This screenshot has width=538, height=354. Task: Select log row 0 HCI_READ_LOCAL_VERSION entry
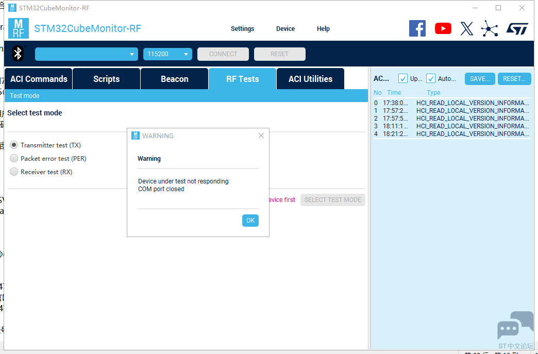click(451, 103)
